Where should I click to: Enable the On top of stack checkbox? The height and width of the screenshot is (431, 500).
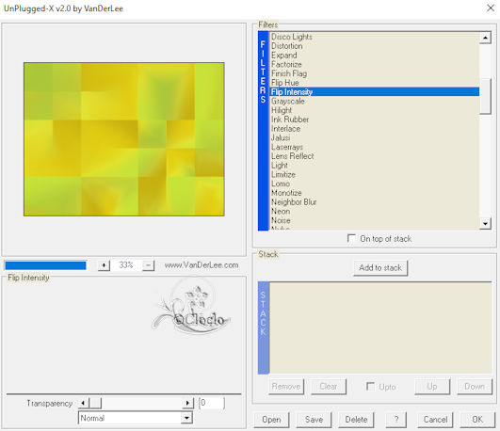click(351, 238)
